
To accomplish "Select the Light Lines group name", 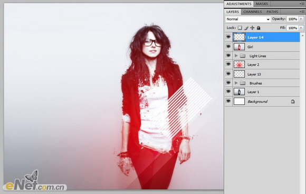I will pos(257,56).
